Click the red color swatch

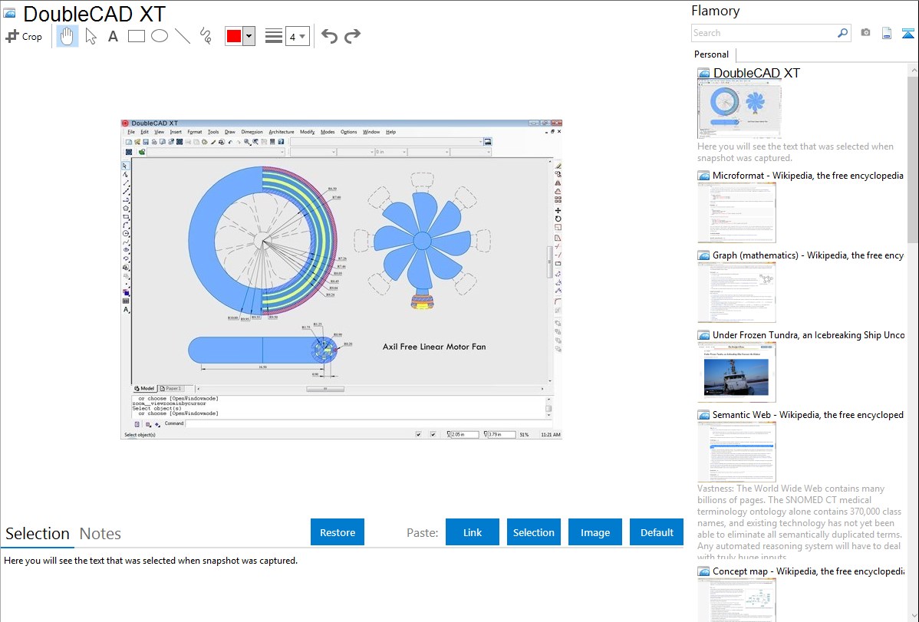coord(234,36)
